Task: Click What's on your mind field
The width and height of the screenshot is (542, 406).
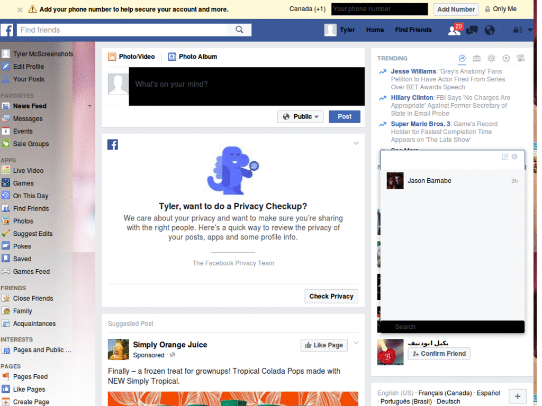Action: 247,86
